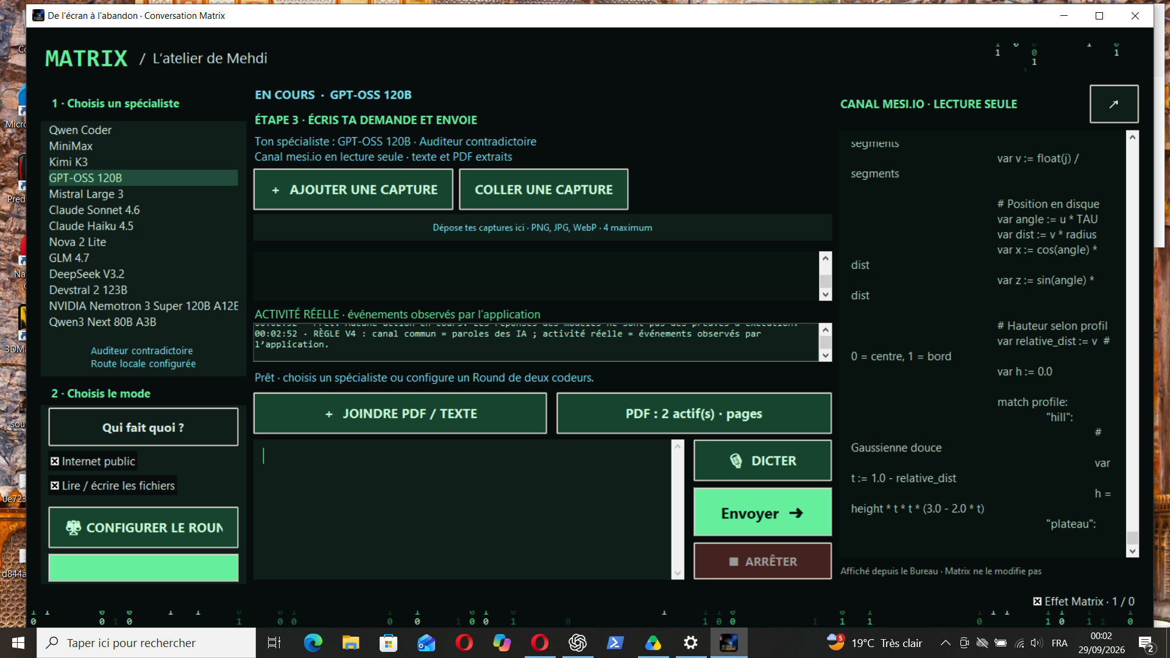The height and width of the screenshot is (658, 1170).
Task: Select Devstral 2 123B specialist
Action: point(143,290)
